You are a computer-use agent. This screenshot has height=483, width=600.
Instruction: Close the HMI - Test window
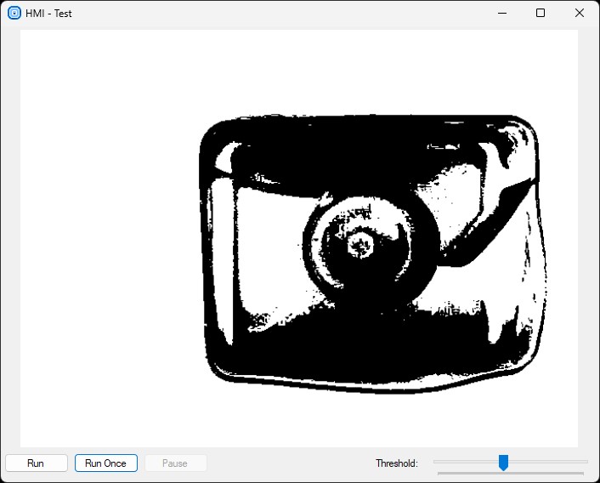point(580,13)
